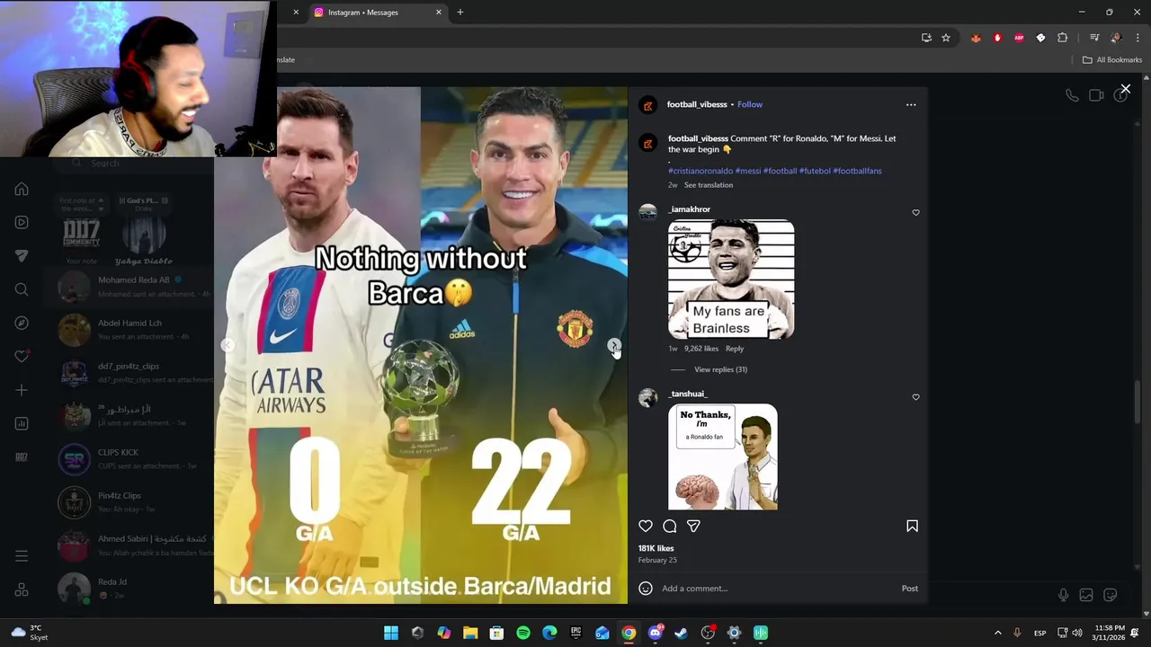Click the sticker icon in chat composer

[1111, 595]
